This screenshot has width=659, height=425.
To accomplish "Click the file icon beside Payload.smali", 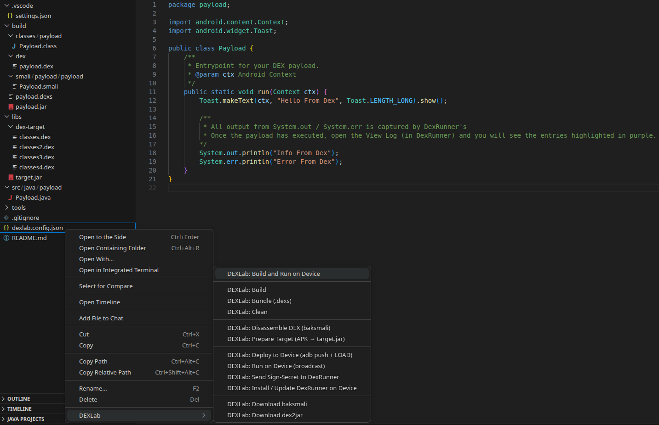I will tap(14, 86).
